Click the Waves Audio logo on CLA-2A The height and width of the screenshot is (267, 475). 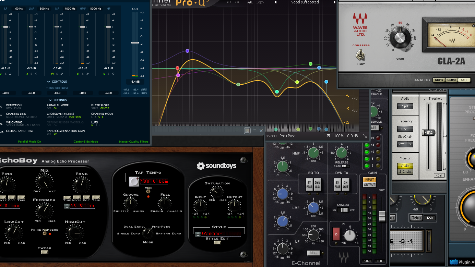click(360, 25)
